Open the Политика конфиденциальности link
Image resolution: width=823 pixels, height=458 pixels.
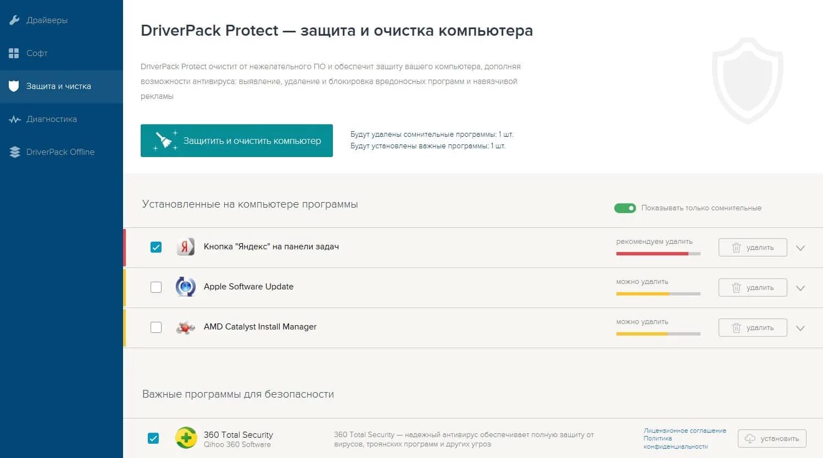coord(676,443)
